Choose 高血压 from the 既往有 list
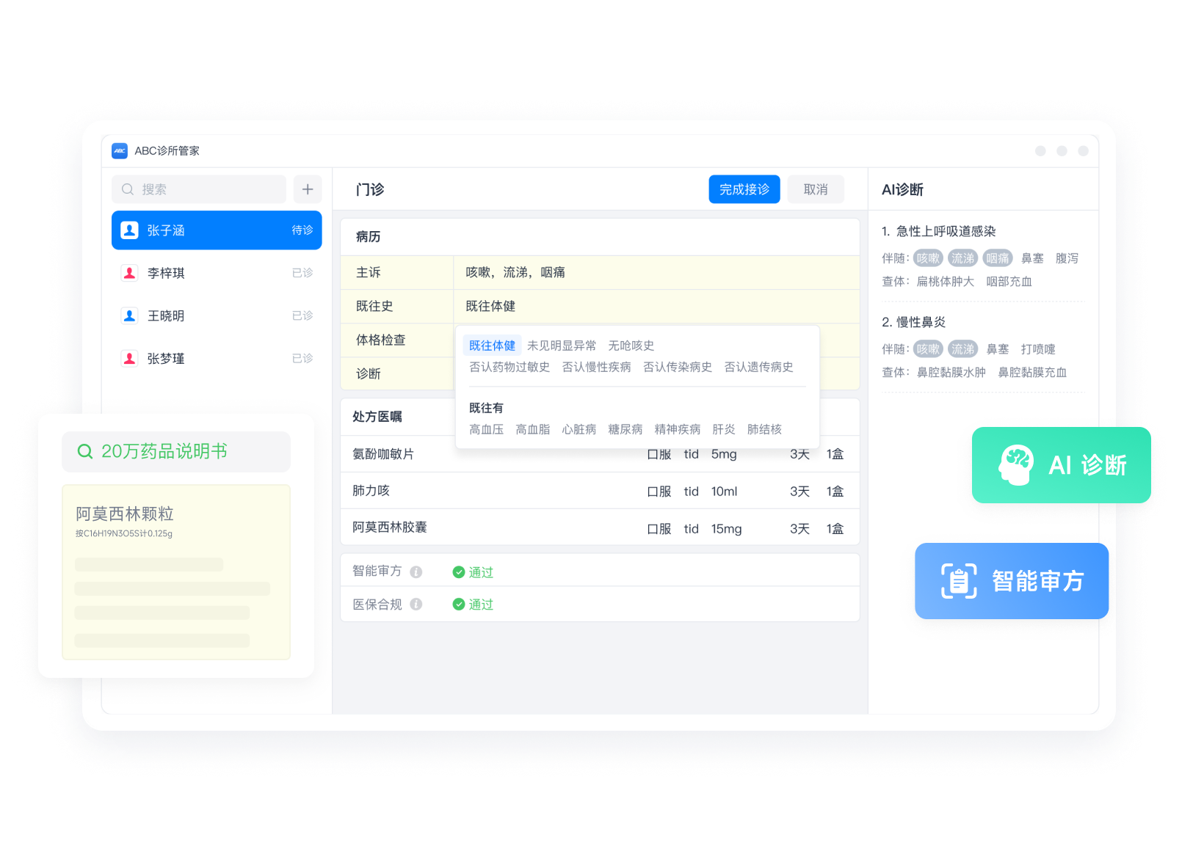Image resolution: width=1204 pixels, height=851 pixels. coord(486,429)
